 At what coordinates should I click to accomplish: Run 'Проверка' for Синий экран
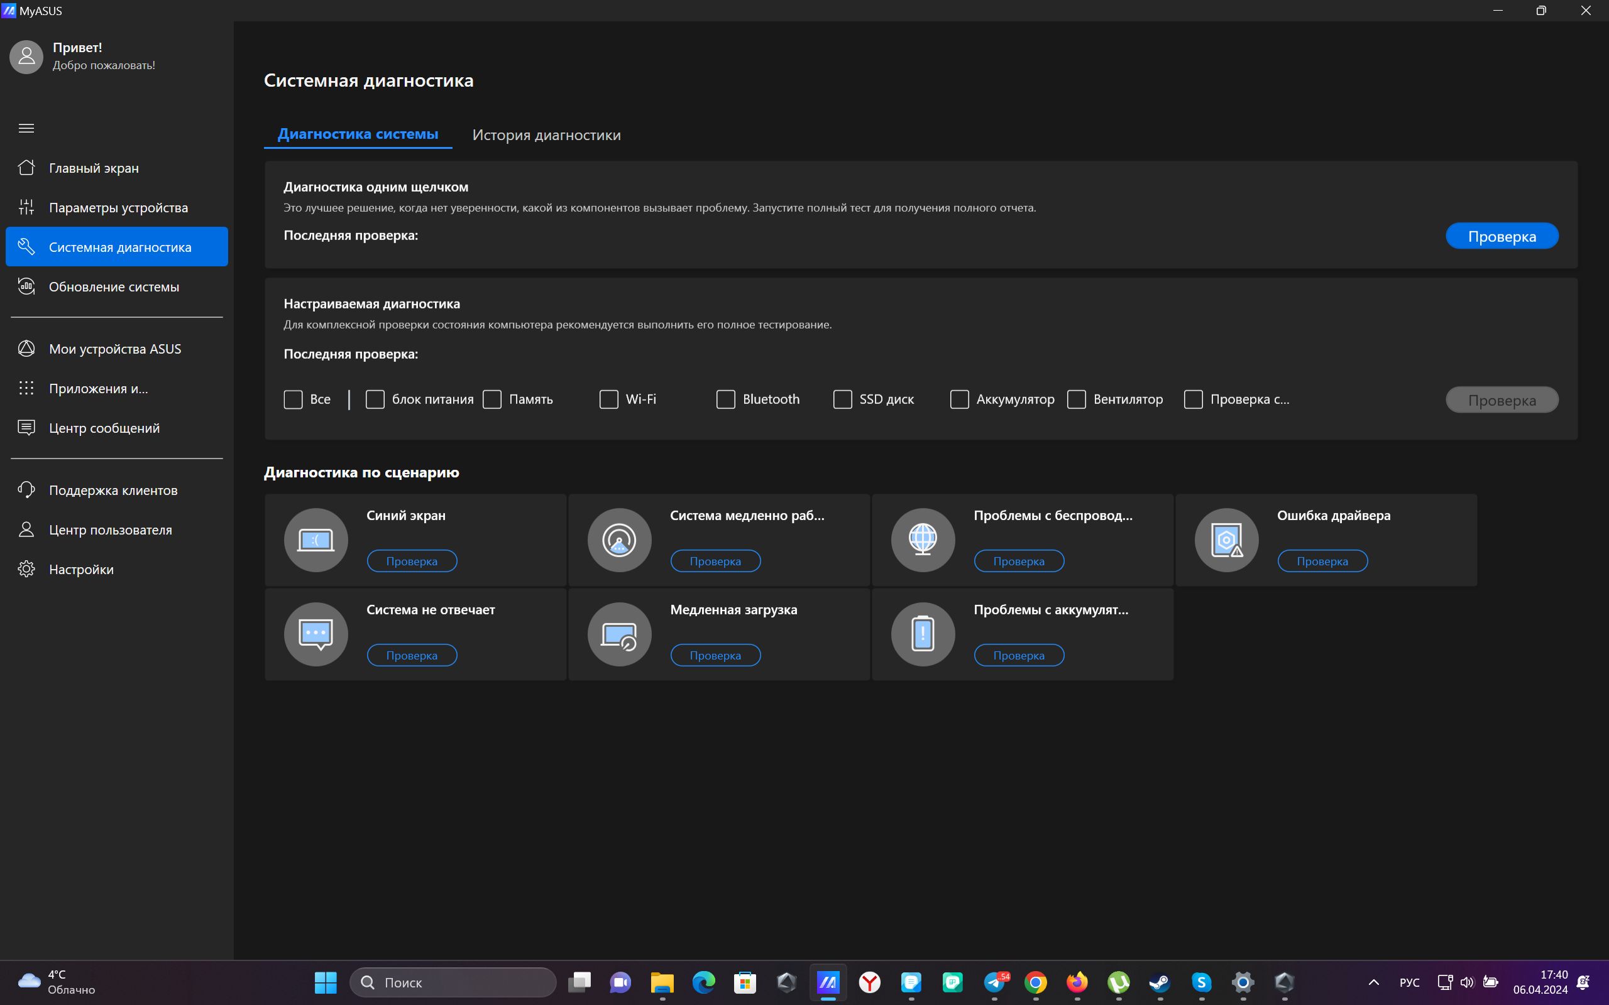[412, 561]
